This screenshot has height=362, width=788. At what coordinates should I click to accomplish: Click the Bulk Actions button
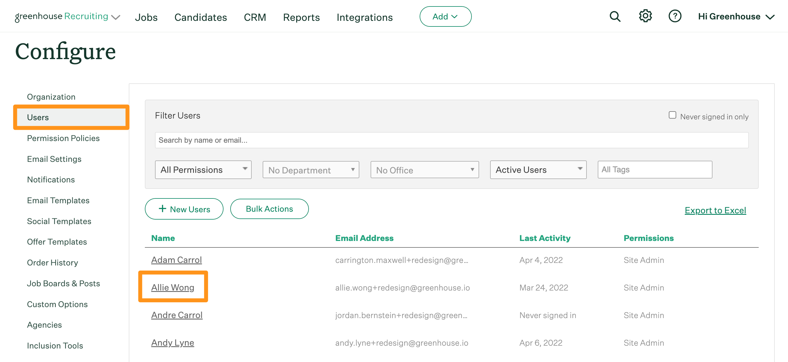pyautogui.click(x=269, y=209)
